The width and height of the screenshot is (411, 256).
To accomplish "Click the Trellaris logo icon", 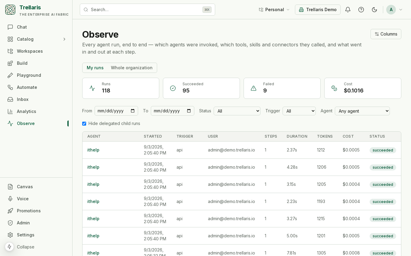I will (10, 10).
